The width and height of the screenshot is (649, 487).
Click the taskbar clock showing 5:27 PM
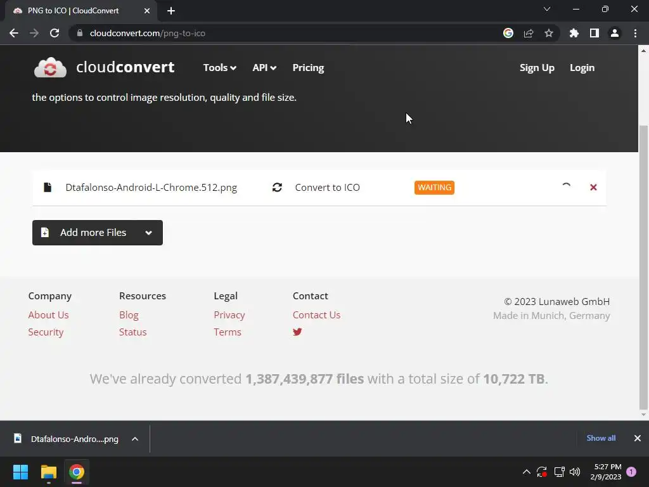tap(606, 472)
